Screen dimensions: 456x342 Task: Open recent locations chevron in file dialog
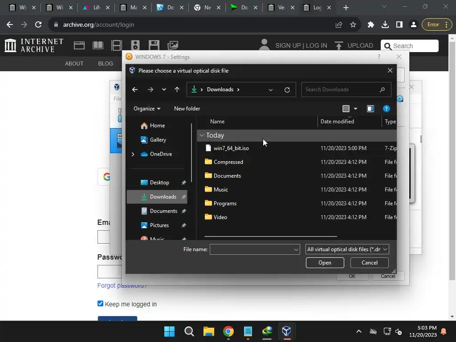click(x=164, y=90)
